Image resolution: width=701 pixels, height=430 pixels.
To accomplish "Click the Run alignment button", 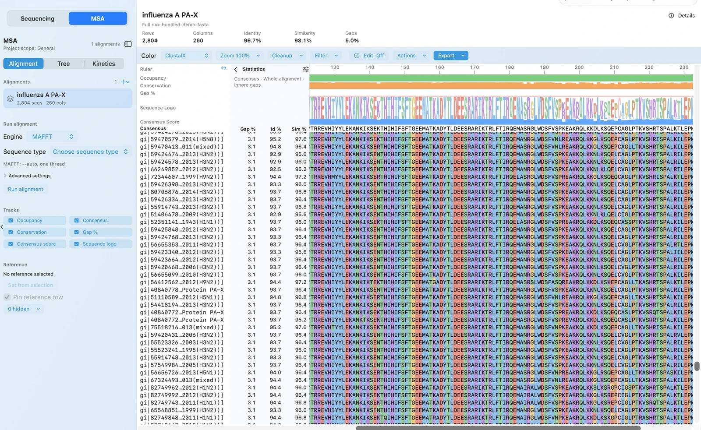I will coord(25,189).
